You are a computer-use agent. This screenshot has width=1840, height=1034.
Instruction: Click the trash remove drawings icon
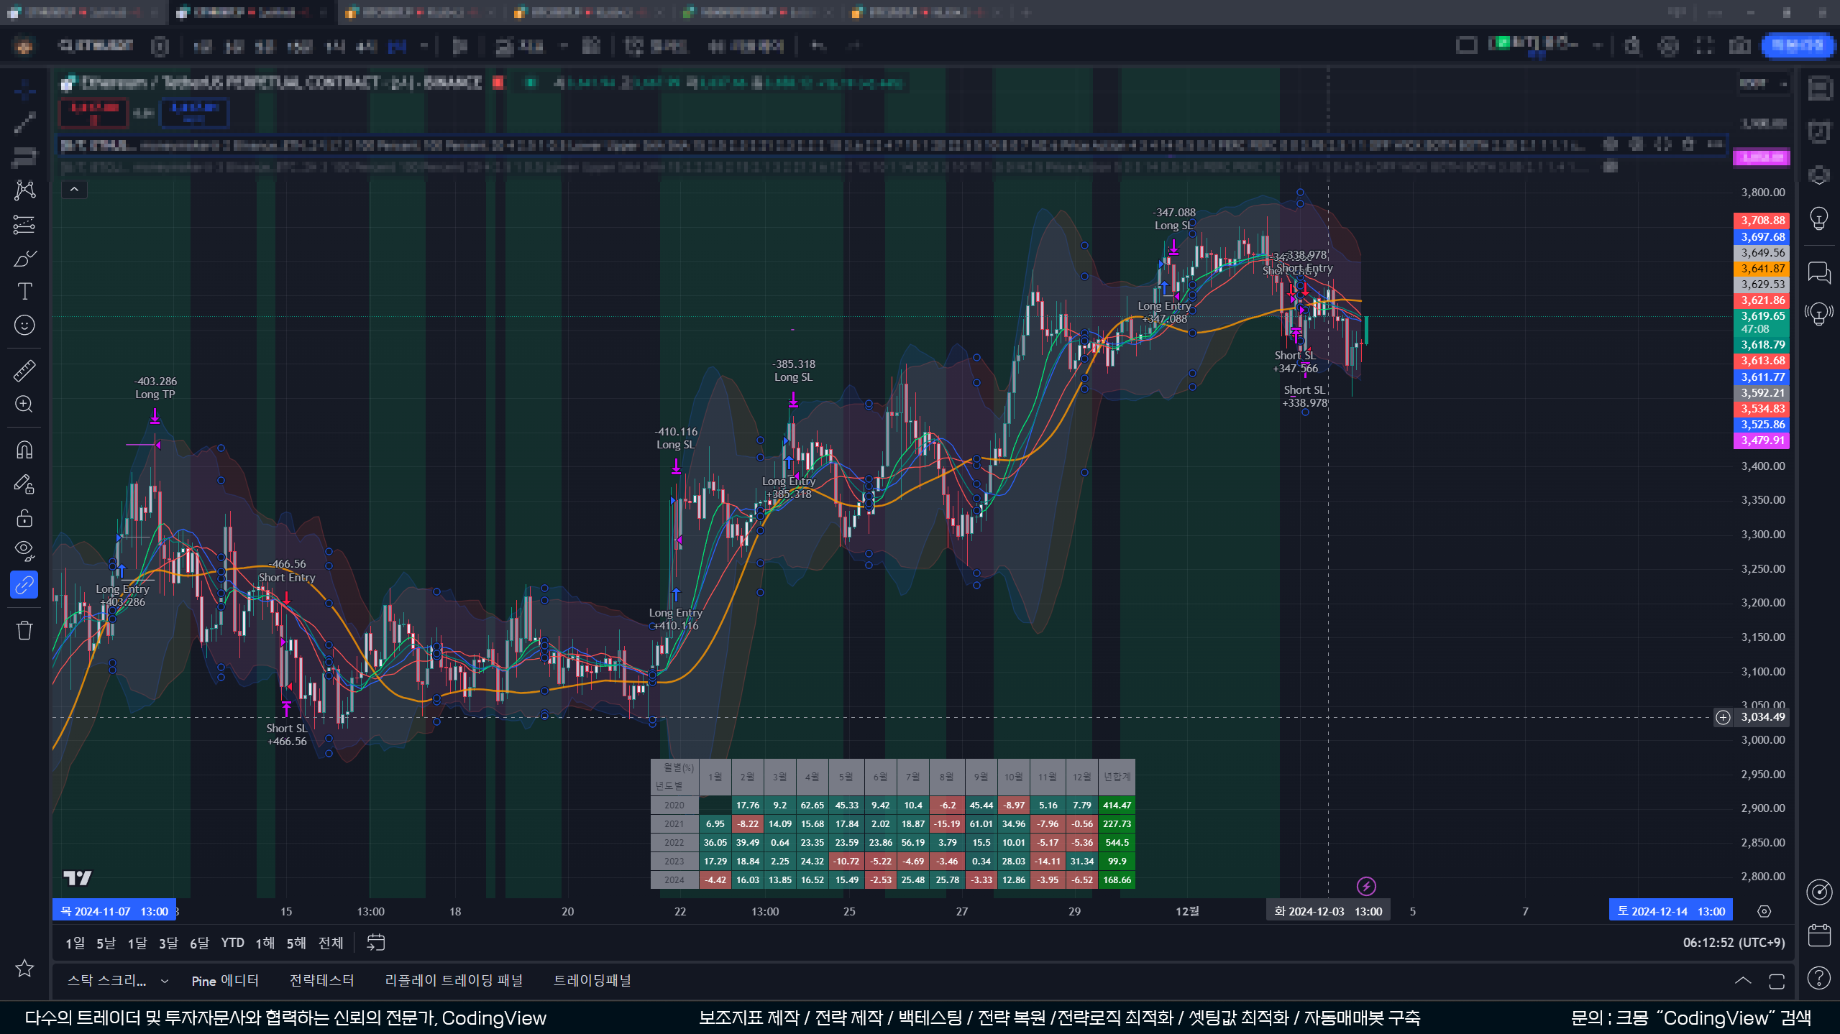[24, 631]
